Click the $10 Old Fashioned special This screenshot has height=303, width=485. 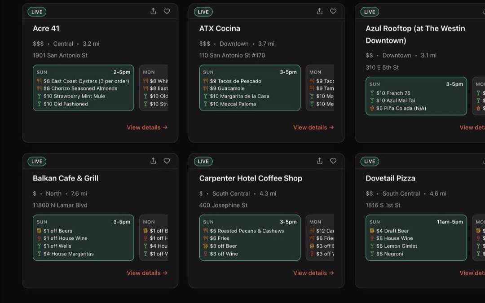(x=66, y=104)
